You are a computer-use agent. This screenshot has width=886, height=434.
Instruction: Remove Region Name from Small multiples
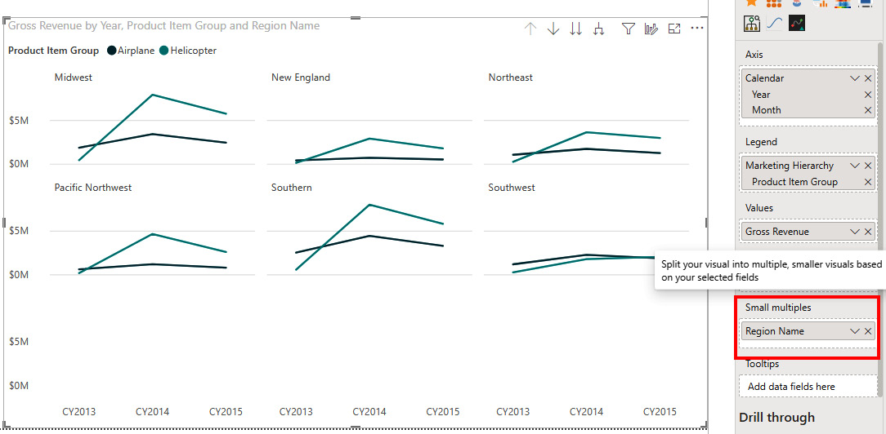coord(868,331)
